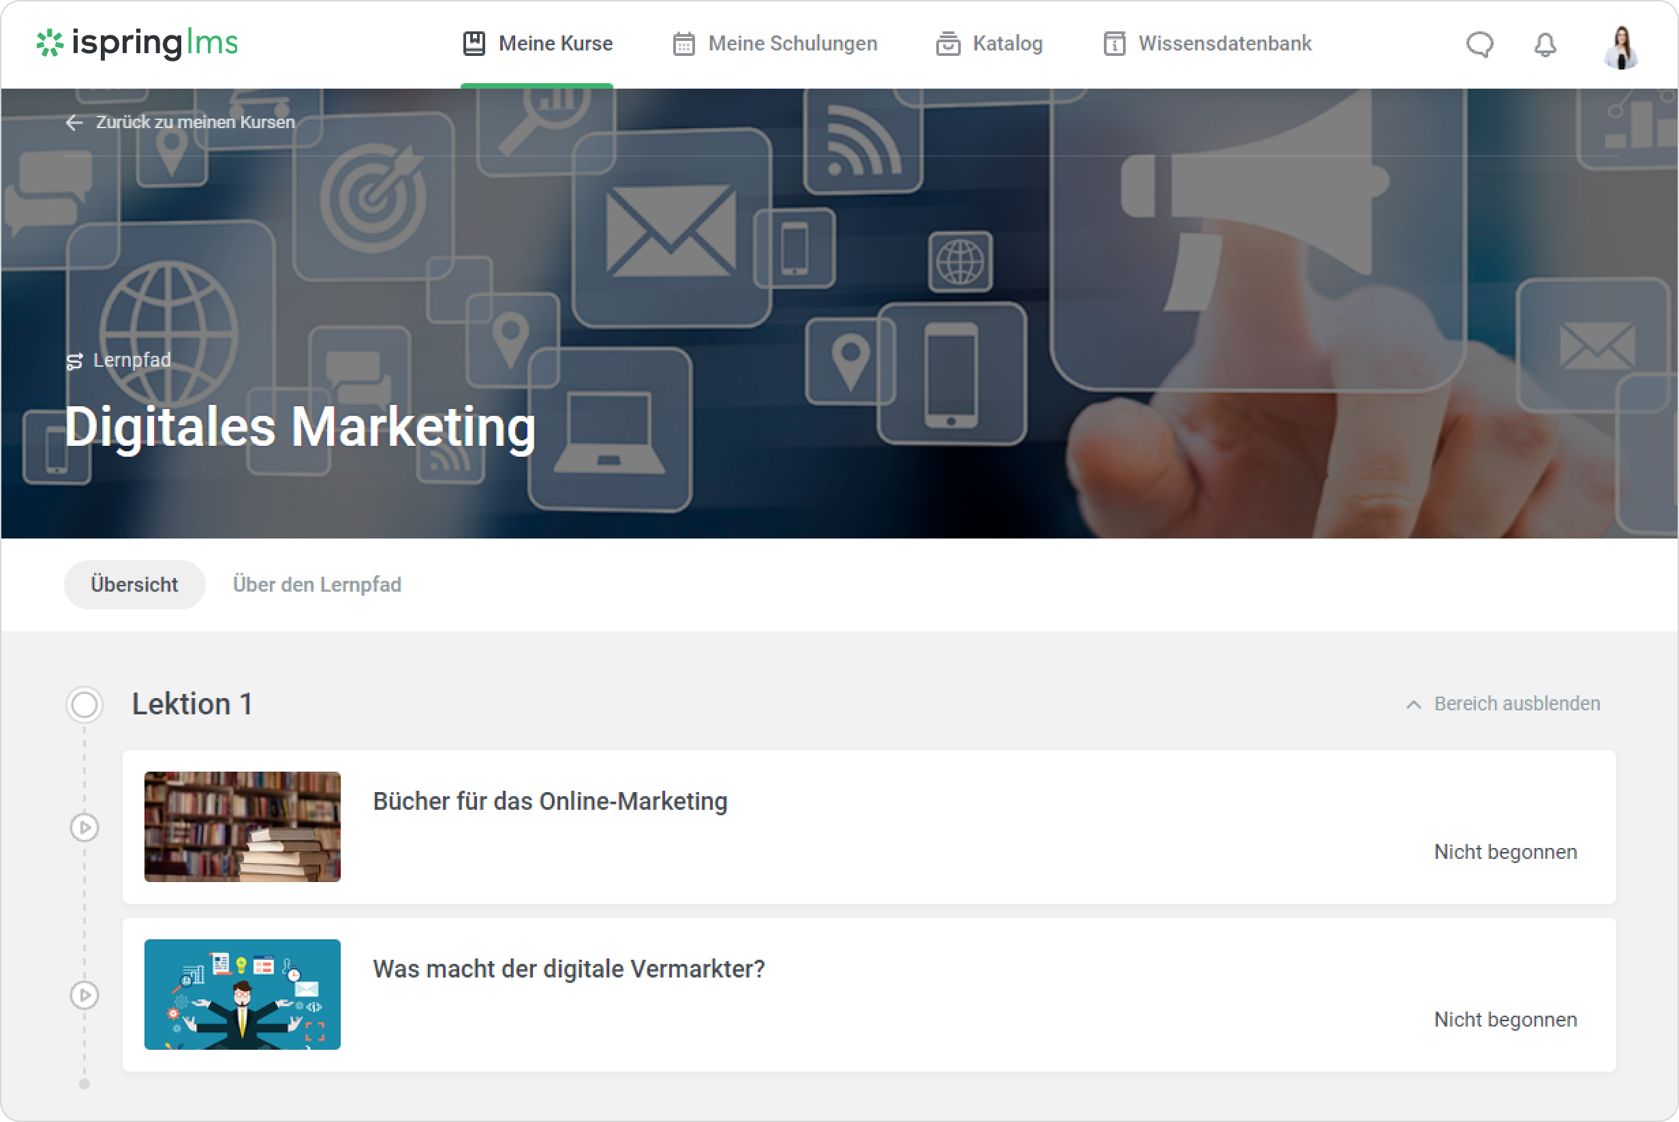Click the Katalog box icon

[x=948, y=44]
